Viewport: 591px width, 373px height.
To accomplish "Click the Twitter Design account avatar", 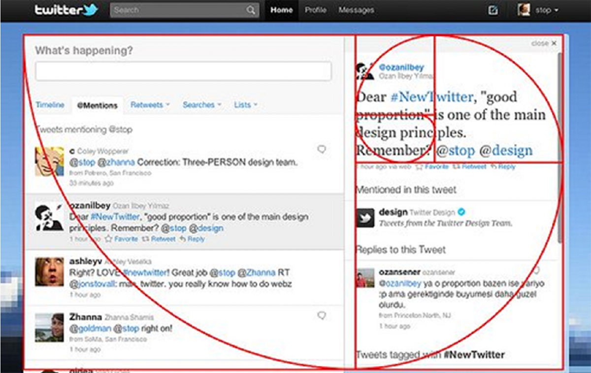I will pyautogui.click(x=365, y=218).
